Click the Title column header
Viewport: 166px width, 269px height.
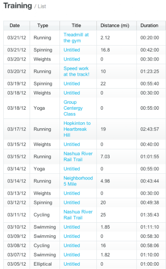tap(76, 26)
